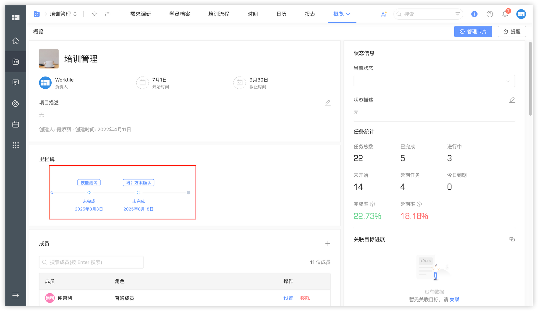This screenshot has width=538, height=311.
Task: Switch to the 培训流程 tab
Action: 219,14
